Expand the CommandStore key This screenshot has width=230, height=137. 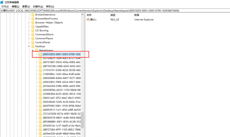[29, 34]
